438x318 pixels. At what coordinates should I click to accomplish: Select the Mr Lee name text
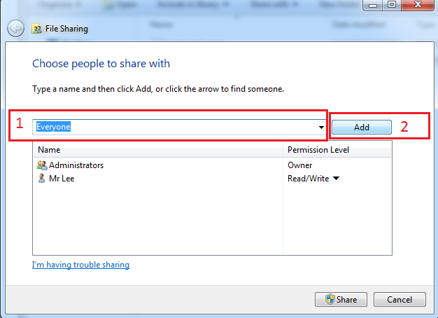[62, 179]
